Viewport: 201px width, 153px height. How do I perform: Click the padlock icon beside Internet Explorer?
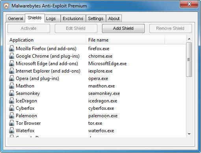(x=11, y=71)
